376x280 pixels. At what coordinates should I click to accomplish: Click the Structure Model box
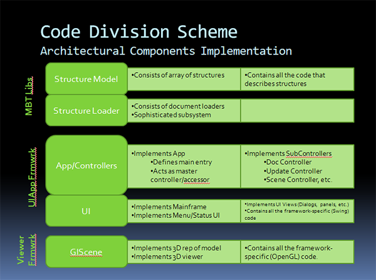tap(86, 79)
